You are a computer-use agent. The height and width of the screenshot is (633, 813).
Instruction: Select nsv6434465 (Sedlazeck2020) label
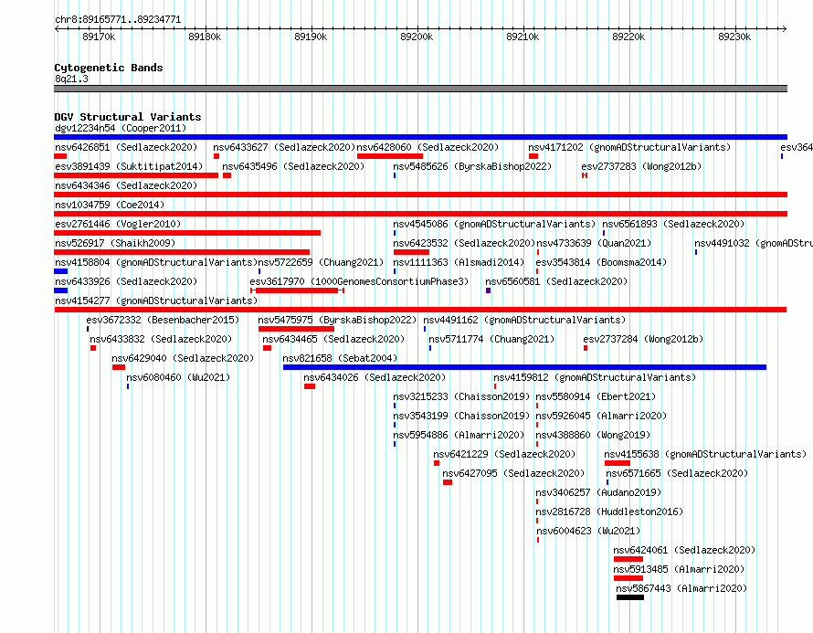333,339
